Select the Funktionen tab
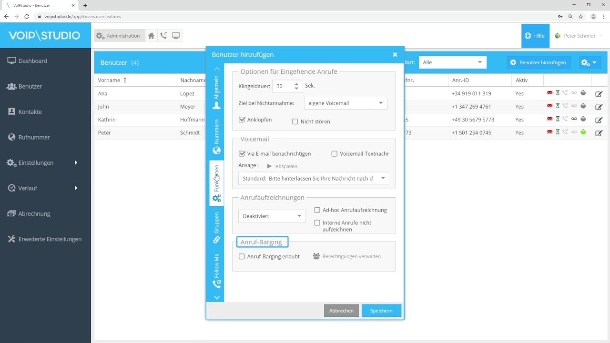This screenshot has width=610, height=343. pyautogui.click(x=216, y=183)
